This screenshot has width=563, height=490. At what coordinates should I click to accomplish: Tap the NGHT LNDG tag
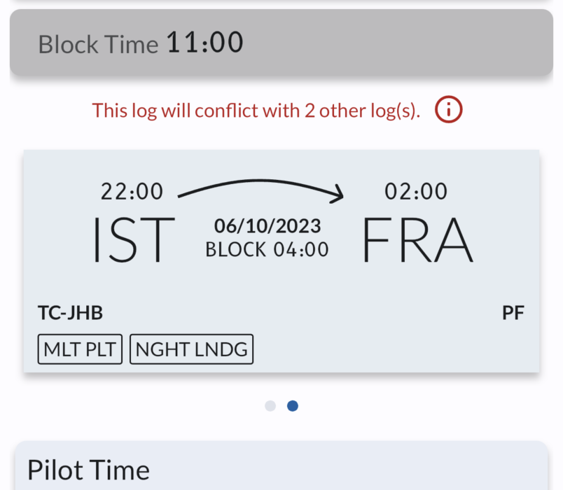point(191,350)
